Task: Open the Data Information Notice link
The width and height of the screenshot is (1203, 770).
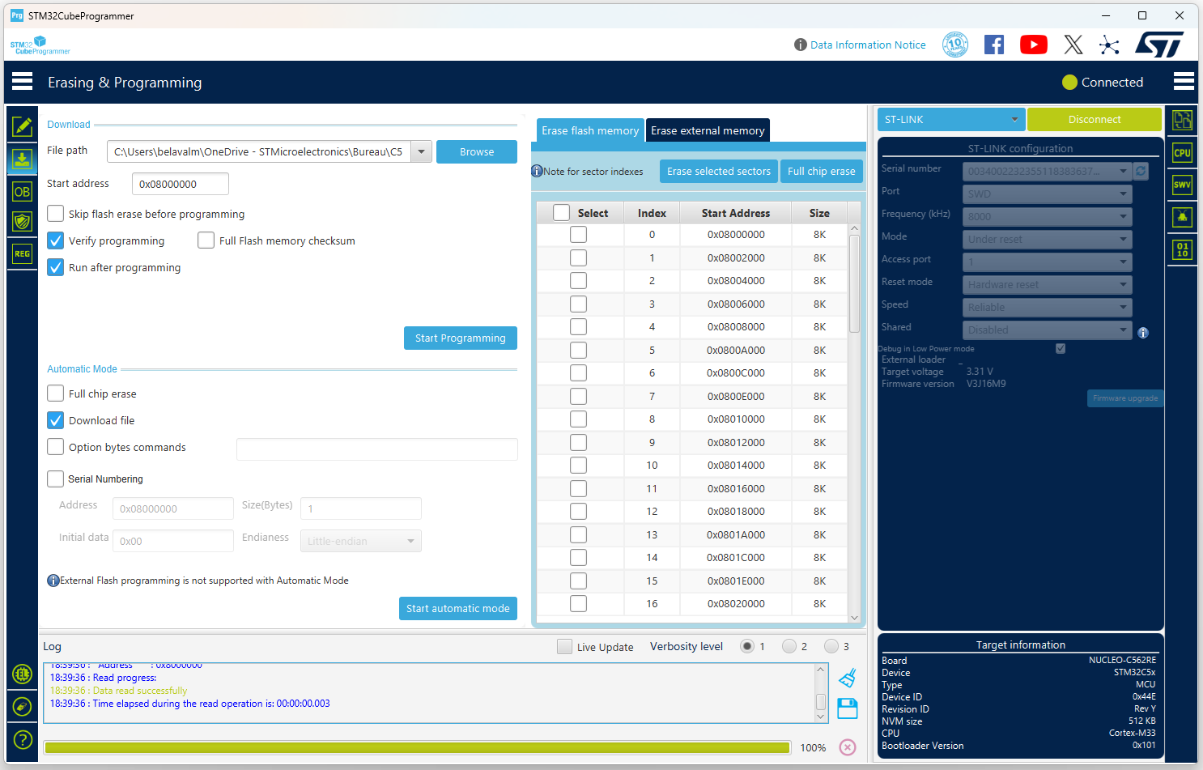Action: point(868,45)
